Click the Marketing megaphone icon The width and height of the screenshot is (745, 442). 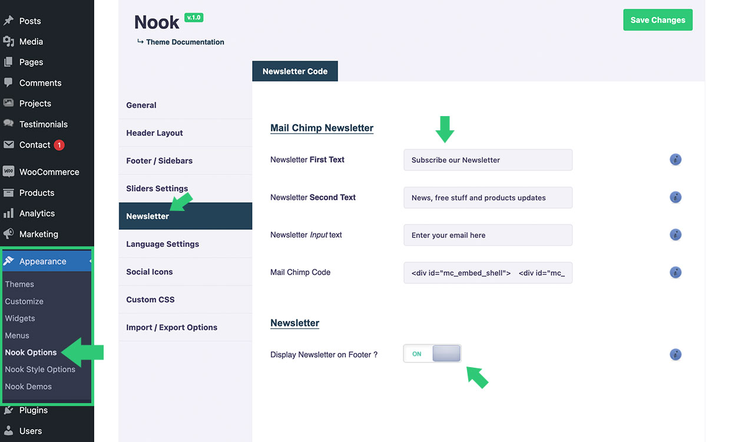8,234
